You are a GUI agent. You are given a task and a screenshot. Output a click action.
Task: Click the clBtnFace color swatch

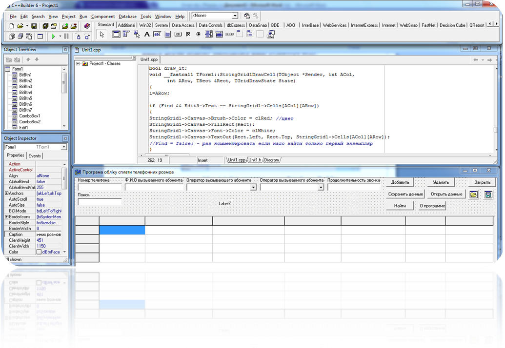pos(39,252)
